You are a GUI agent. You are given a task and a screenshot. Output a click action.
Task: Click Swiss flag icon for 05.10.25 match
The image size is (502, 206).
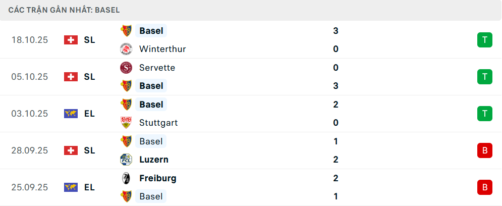pyautogui.click(x=71, y=77)
